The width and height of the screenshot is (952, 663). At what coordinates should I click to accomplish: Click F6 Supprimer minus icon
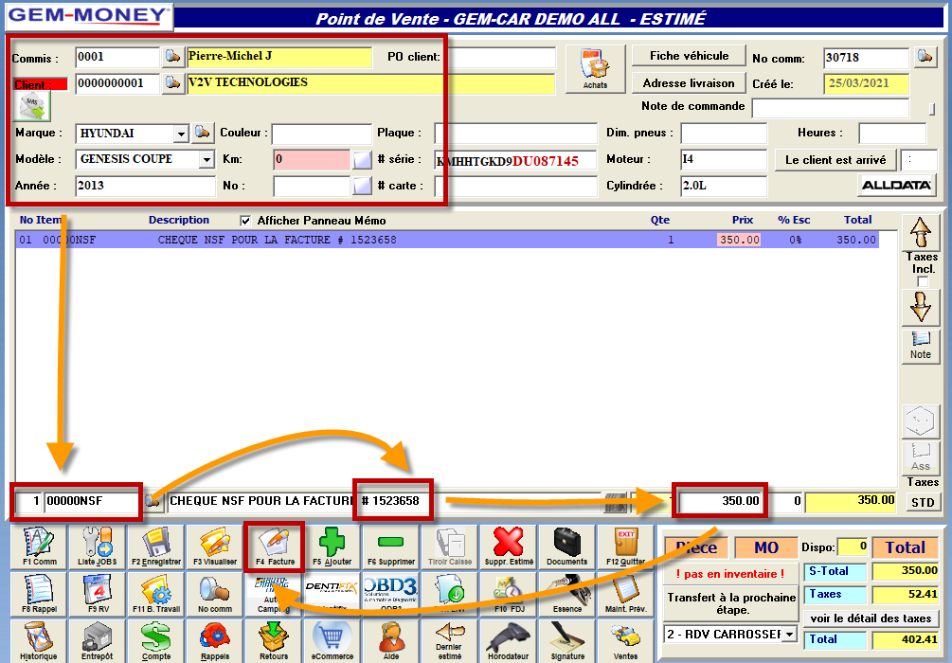[x=391, y=547]
